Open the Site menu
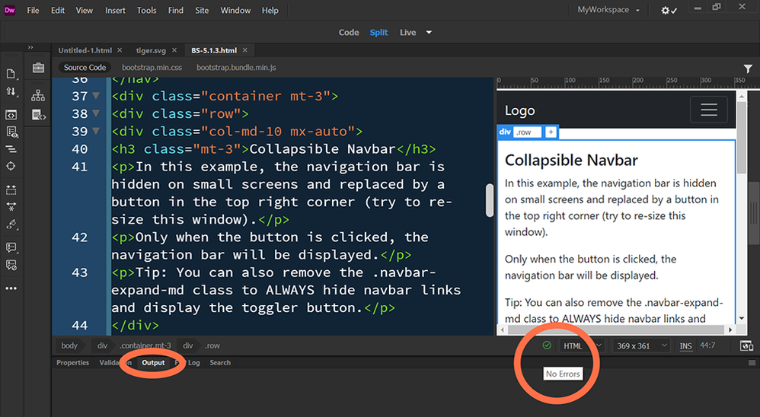The width and height of the screenshot is (760, 417). [202, 10]
